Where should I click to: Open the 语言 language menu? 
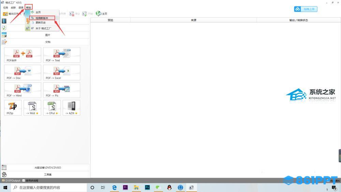[21, 8]
